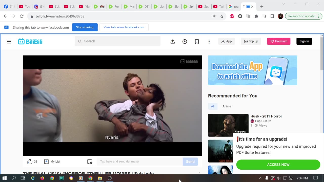Click the App download button
Screen dimensions: 324x182
pyautogui.click(x=227, y=41)
